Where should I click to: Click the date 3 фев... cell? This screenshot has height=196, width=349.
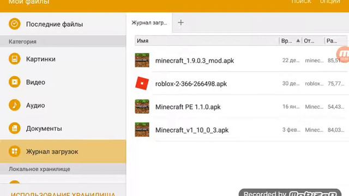[291, 130]
